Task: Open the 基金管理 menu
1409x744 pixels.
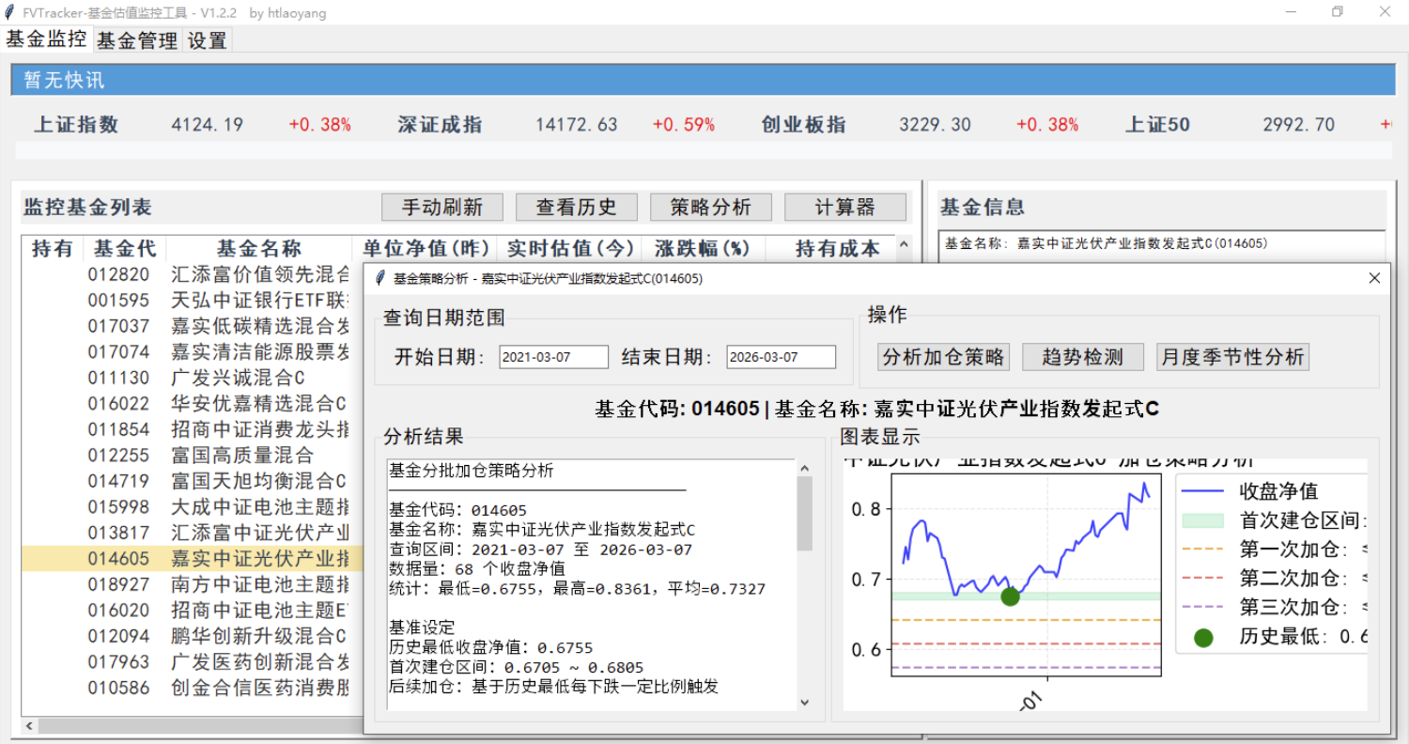Action: pos(134,40)
